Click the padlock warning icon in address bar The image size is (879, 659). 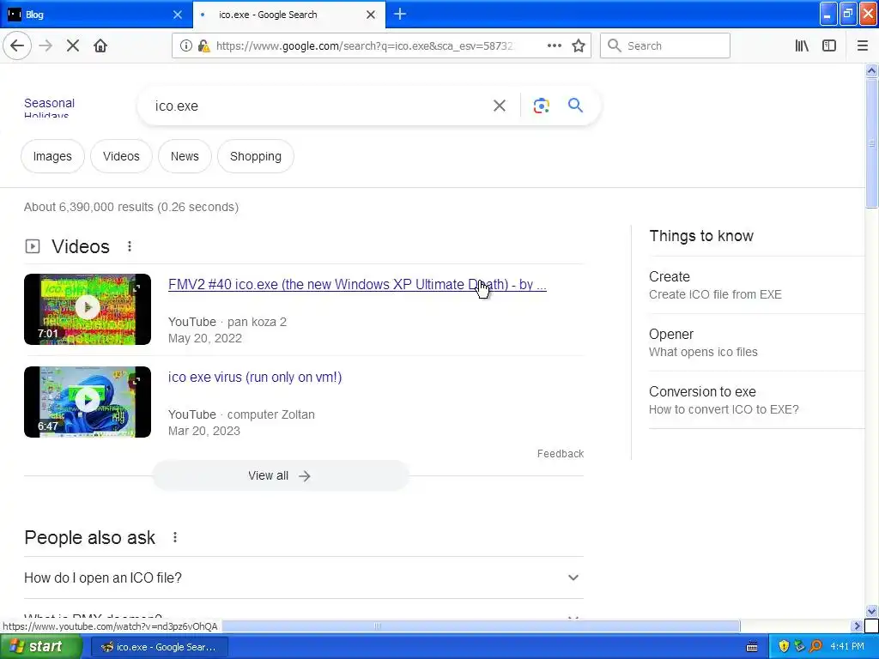click(204, 46)
